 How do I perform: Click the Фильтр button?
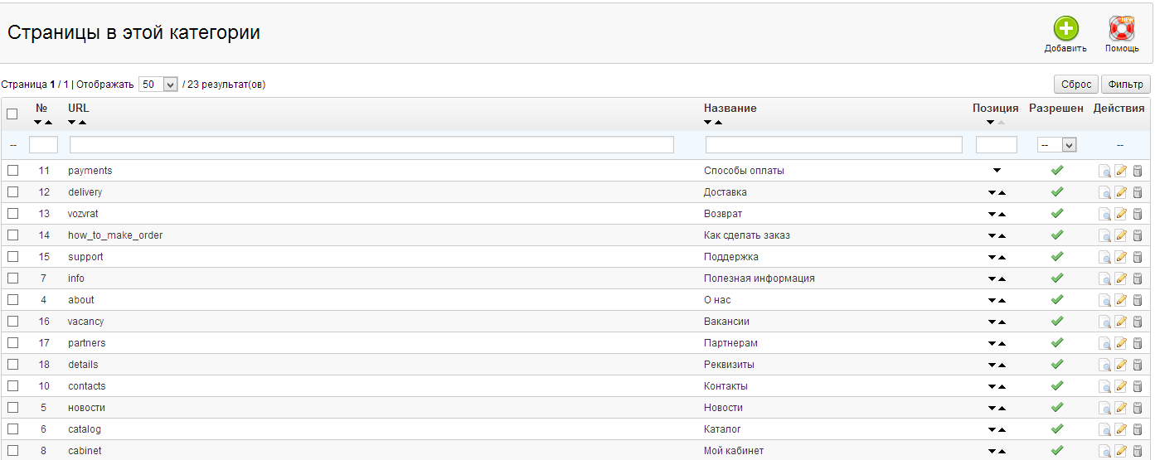pyautogui.click(x=1125, y=84)
